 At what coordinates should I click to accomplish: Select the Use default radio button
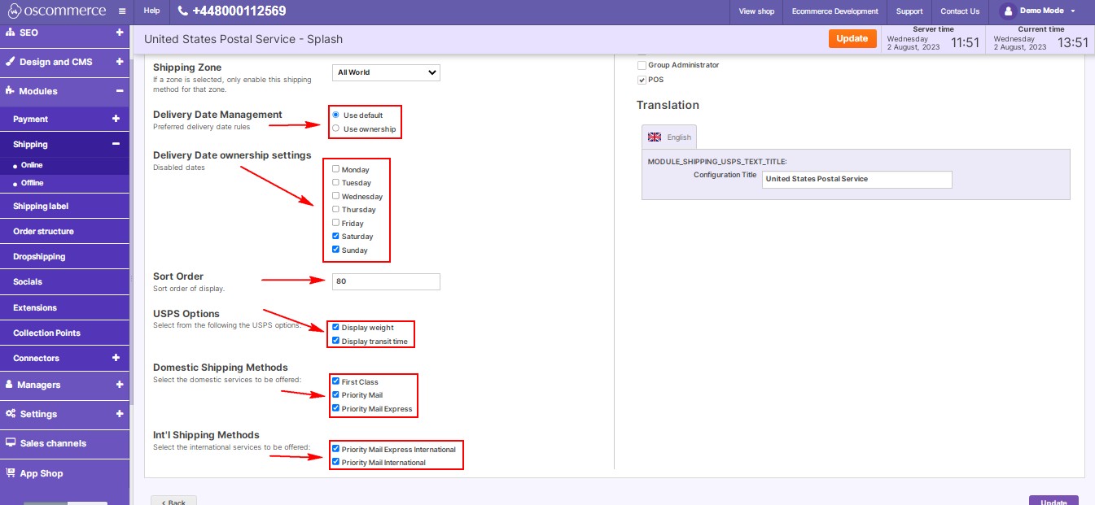335,115
